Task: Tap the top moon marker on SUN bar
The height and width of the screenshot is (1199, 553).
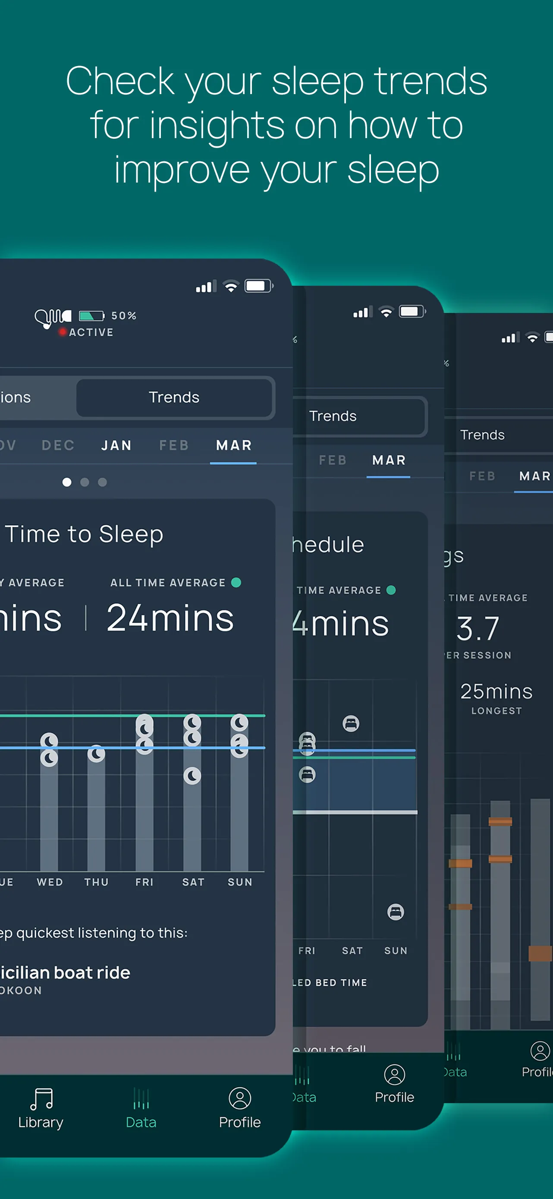Action: pos(239,723)
